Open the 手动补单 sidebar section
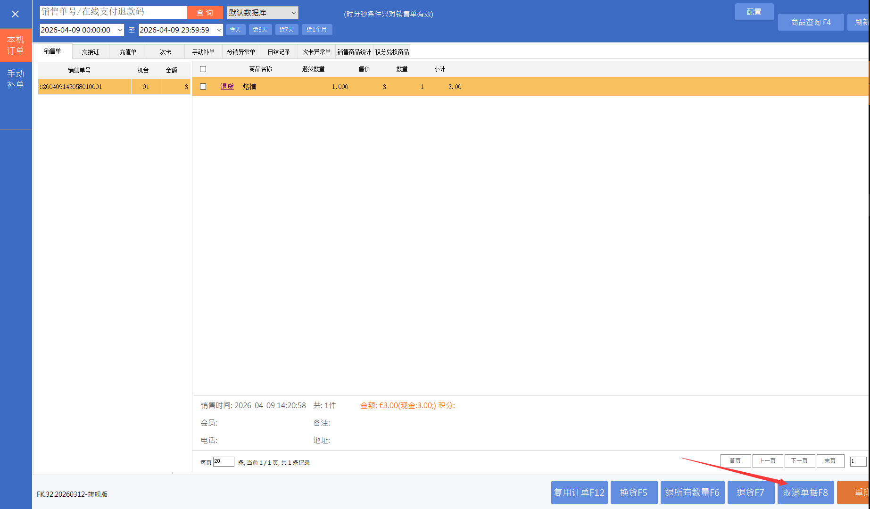 (x=16, y=79)
